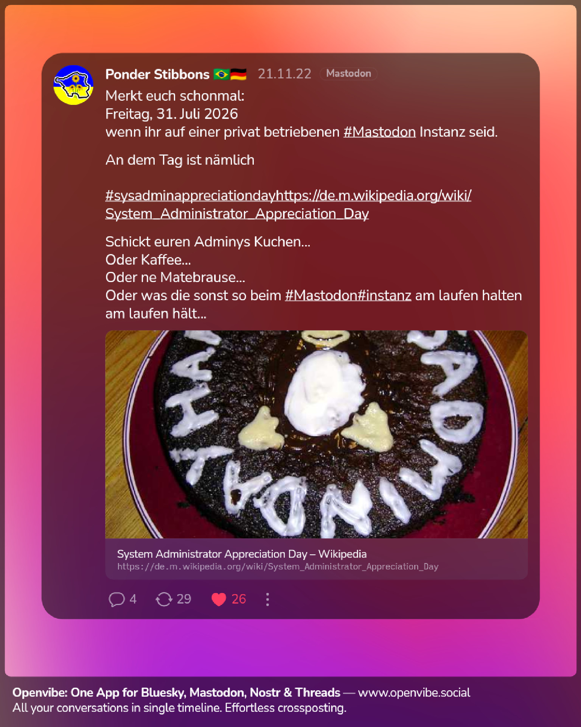
Task: Open link card title System Administrator Appreciation Day
Action: (242, 554)
